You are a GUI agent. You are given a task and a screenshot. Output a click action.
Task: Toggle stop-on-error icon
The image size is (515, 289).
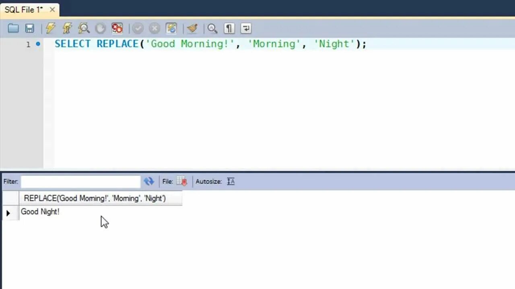pyautogui.click(x=117, y=28)
